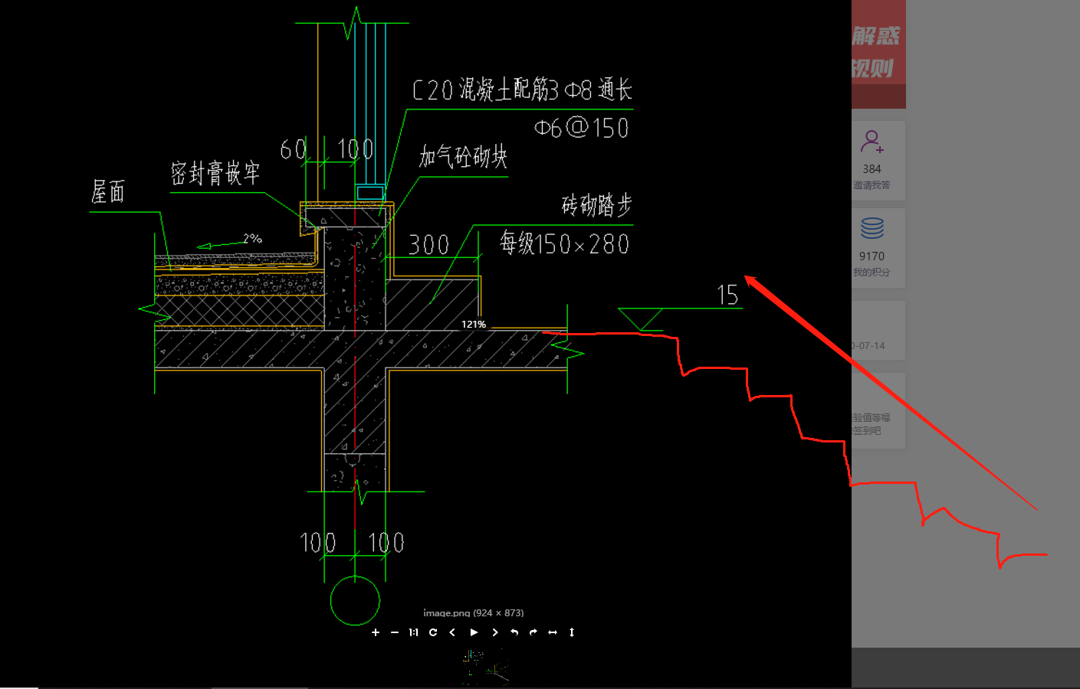1080x689 pixels.
Task: Zoom out with the minus icon
Action: pyautogui.click(x=395, y=632)
